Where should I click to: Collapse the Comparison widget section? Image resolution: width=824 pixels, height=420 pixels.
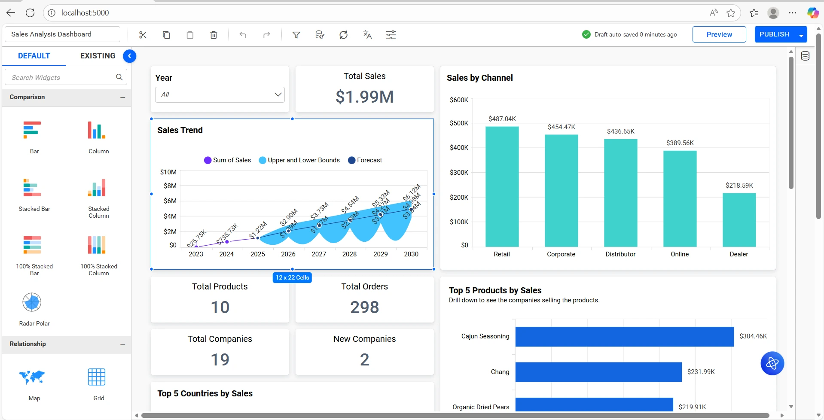(x=123, y=97)
